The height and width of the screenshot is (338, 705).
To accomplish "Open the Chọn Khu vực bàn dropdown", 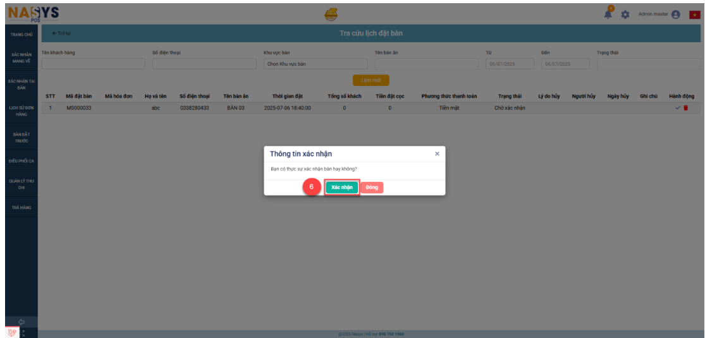I will click(x=315, y=64).
